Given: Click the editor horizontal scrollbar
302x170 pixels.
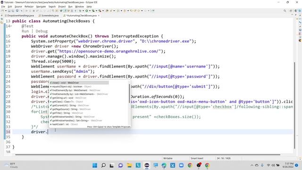Looking at the screenshot, I should coord(148,154).
